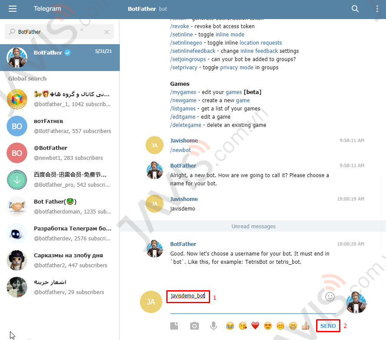Screen dimensions: 386x340
Task: Insert the smiling blush emoji
Action: [280, 326]
